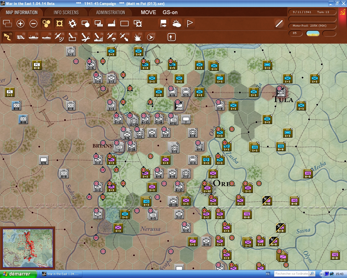Select the F8 bomb city icon
Screen dimensions: 347x278
click(x=98, y=37)
